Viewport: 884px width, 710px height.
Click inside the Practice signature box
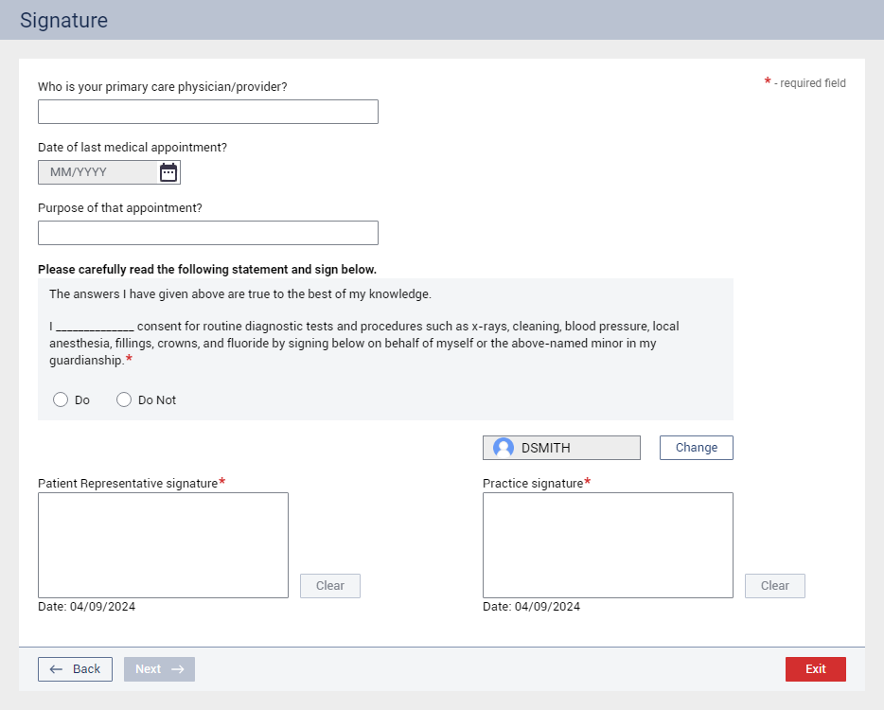tap(608, 544)
